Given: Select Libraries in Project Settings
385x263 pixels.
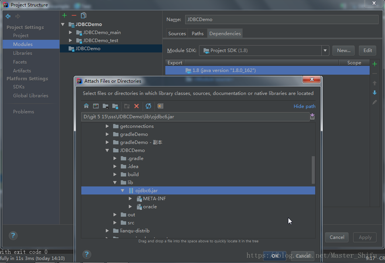Looking at the screenshot, I should coord(23,53).
